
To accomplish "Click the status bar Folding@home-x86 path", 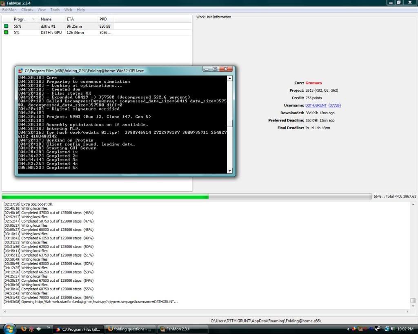I will (x=266, y=321).
